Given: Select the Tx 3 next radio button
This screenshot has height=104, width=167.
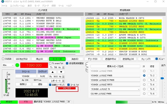Looking at the screenshot, I should pos(144,80).
